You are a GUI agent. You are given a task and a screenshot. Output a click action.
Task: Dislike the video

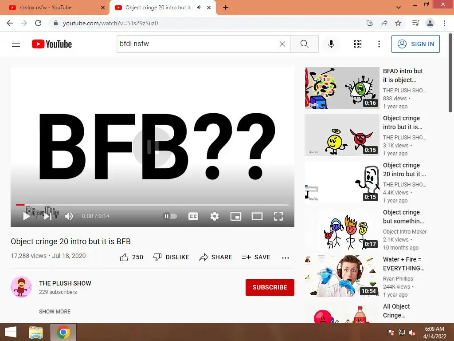tap(171, 257)
